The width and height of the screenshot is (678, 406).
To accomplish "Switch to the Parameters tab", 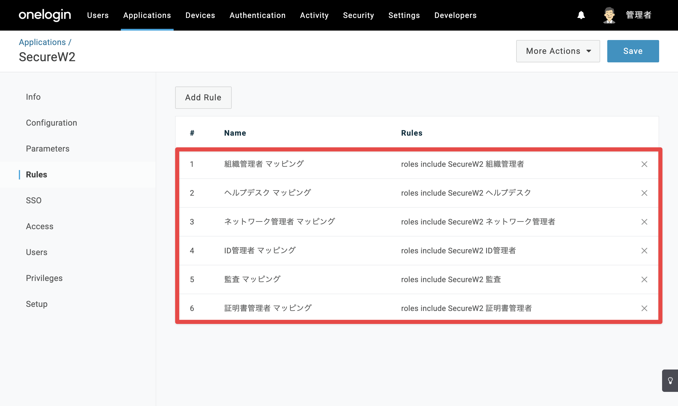I will pos(48,149).
